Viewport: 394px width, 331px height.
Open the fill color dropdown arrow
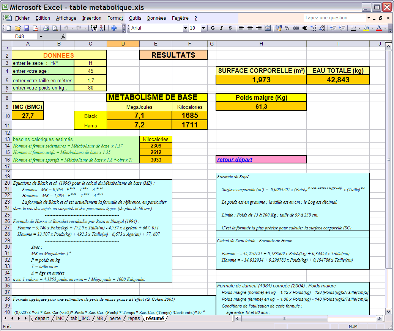click(x=372, y=28)
